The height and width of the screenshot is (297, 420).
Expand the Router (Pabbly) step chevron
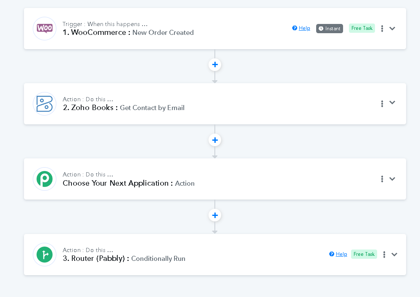[394, 255]
